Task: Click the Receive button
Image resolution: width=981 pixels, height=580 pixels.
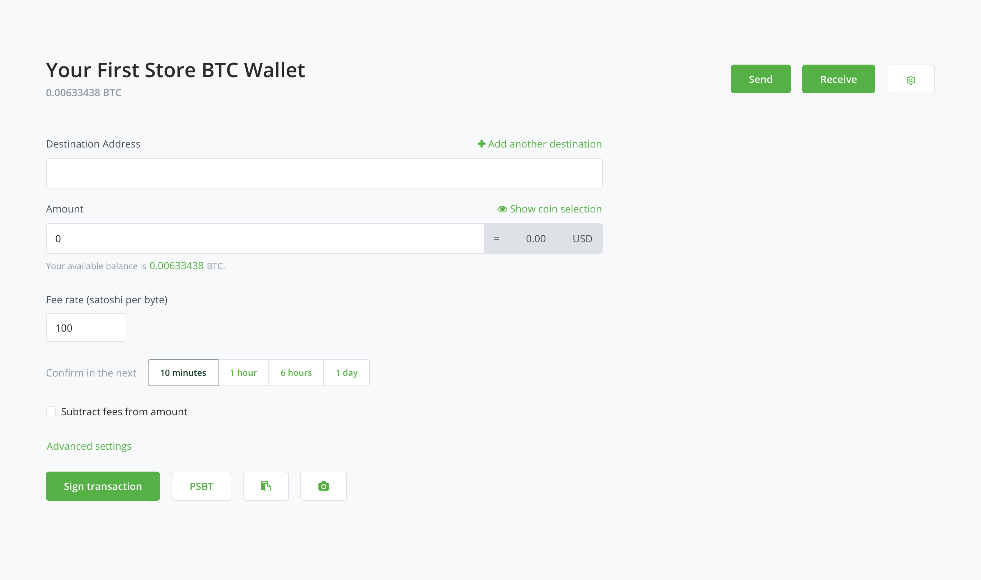Action: tap(838, 79)
